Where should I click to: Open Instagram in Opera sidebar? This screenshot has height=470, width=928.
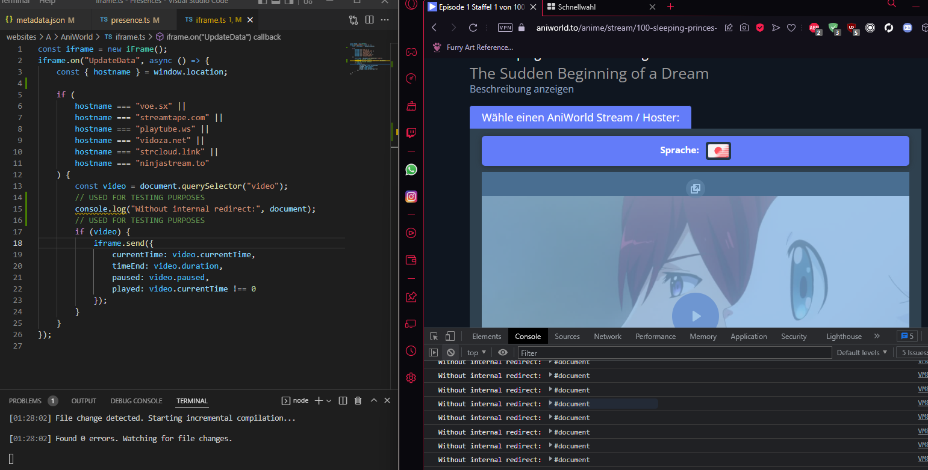click(x=411, y=197)
